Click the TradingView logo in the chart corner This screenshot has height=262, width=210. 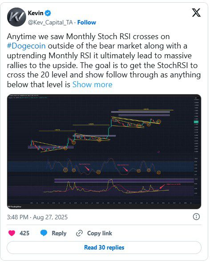click(x=15, y=207)
